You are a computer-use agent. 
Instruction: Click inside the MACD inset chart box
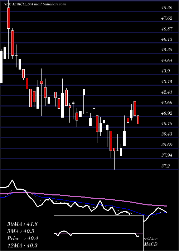(x=98, y=233)
